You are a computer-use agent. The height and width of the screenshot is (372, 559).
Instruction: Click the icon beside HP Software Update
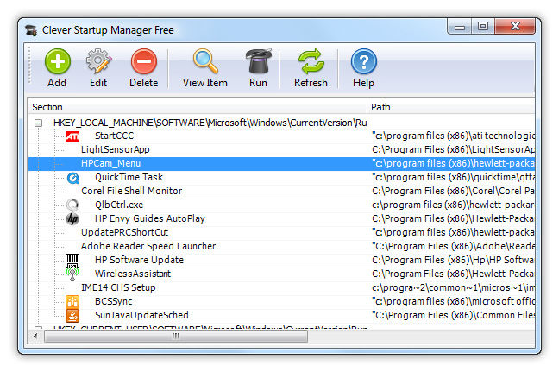[72, 261]
